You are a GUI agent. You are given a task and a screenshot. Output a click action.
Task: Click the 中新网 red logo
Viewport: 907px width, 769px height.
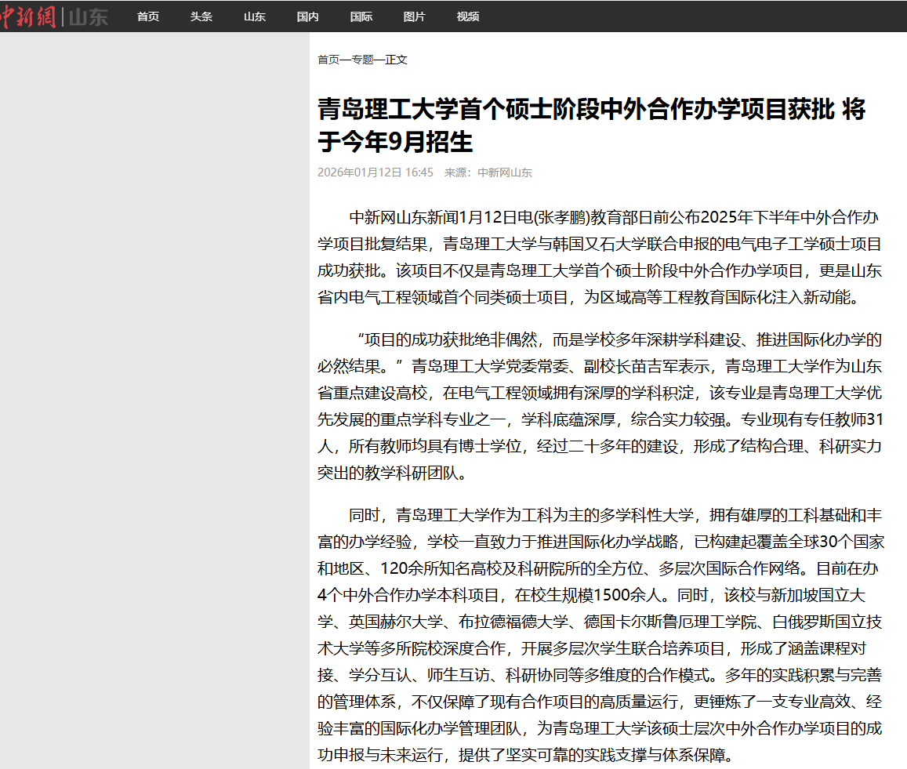[x=29, y=16]
